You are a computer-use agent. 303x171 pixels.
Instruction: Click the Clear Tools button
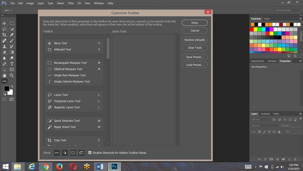pyautogui.click(x=195, y=47)
